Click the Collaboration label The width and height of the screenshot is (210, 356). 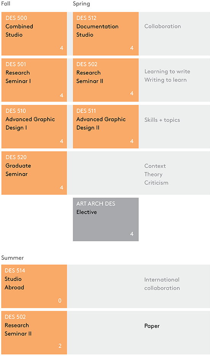tap(163, 26)
